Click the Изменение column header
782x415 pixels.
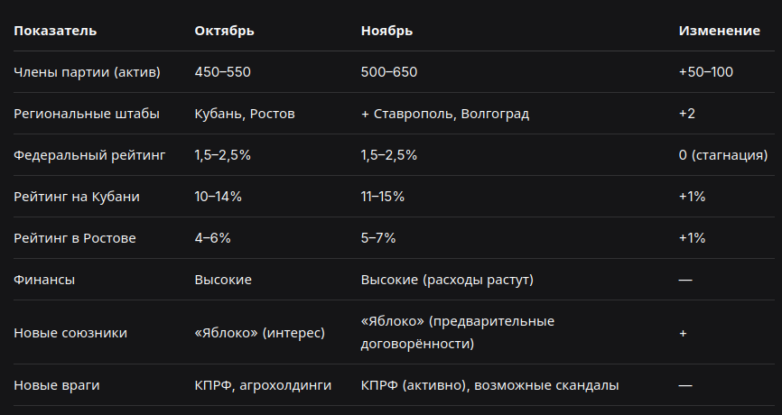pos(719,31)
